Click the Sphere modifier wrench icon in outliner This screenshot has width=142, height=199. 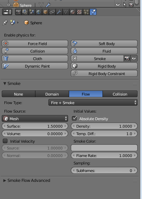coord(48,5)
